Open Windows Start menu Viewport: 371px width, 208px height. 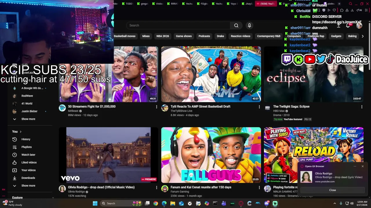tap(95, 203)
